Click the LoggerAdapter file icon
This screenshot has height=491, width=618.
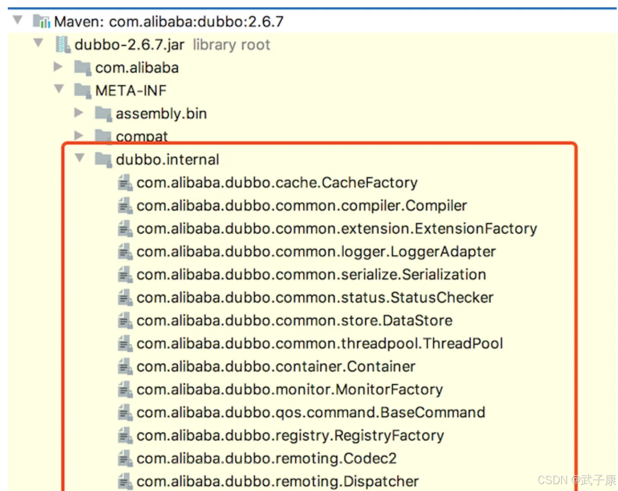pyautogui.click(x=125, y=252)
